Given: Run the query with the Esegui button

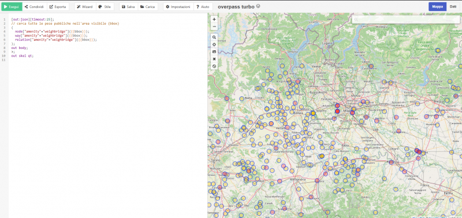Looking at the screenshot, I should pos(12,6).
